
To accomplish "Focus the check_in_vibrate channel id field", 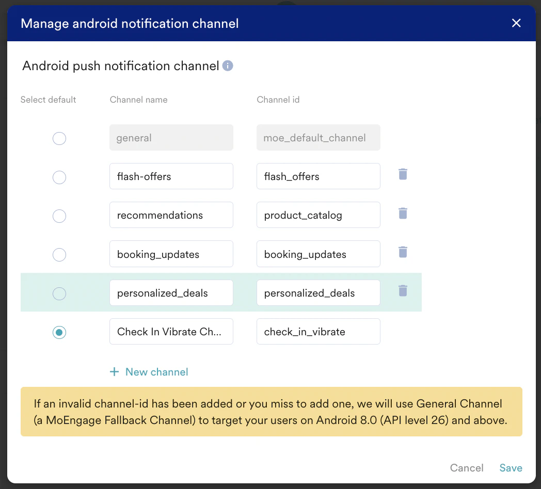I will coord(319,331).
